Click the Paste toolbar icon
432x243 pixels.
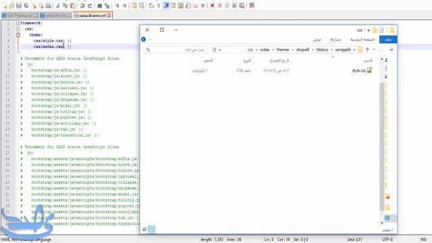pos(72,6)
